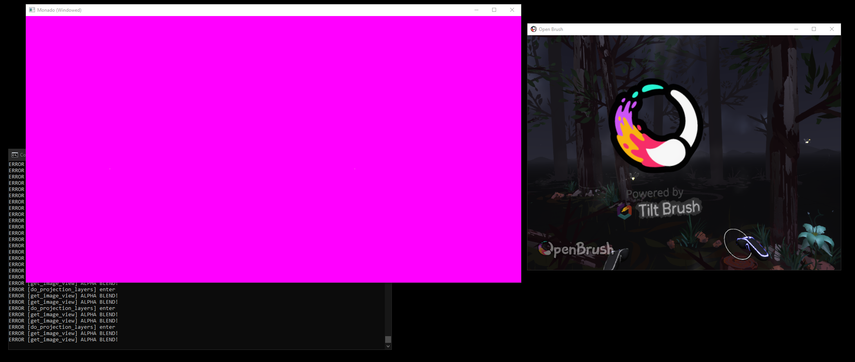Focus the Monado (Windowed) title bar text
855x362 pixels.
[x=59, y=10]
